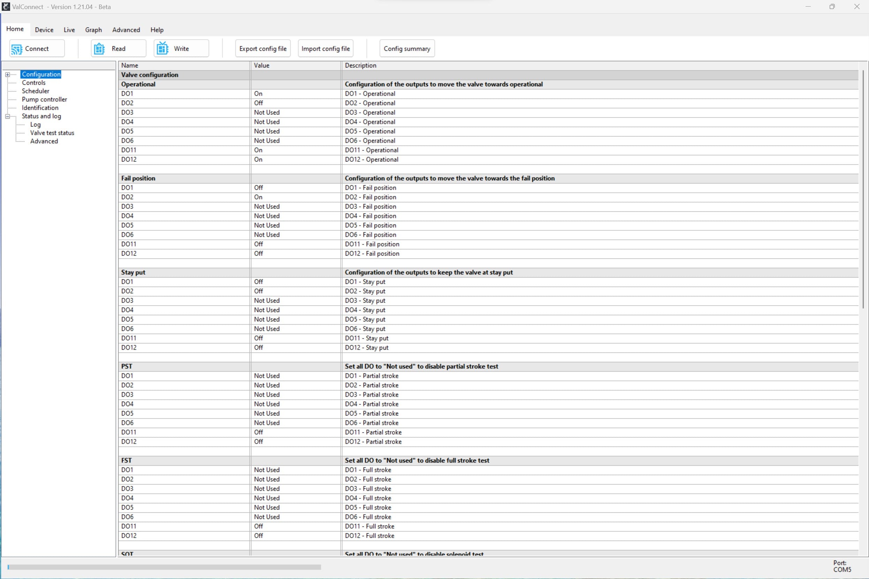Click 'DO6 - Stay put' description
The height and width of the screenshot is (579, 869).
pos(365,329)
